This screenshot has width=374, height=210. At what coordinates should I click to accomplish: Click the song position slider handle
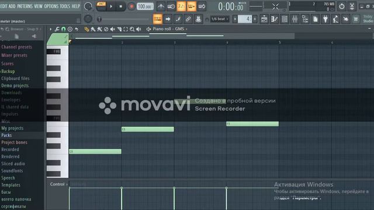99,19
